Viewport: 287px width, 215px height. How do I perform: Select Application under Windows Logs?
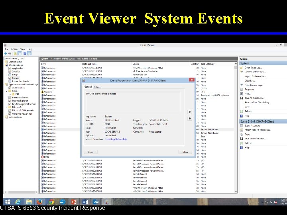[x=18, y=68]
